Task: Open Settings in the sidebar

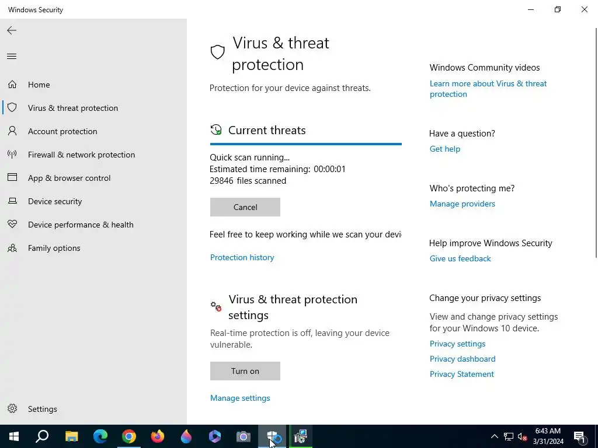Action: pos(93,409)
